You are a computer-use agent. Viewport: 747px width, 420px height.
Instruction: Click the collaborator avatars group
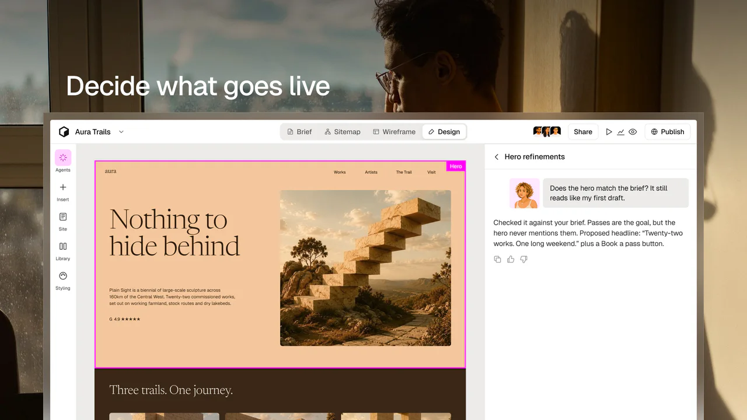click(x=547, y=132)
